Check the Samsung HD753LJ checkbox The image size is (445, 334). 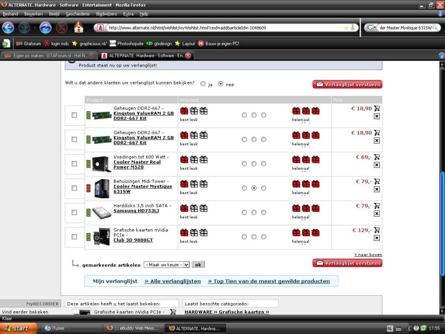pyautogui.click(x=74, y=212)
